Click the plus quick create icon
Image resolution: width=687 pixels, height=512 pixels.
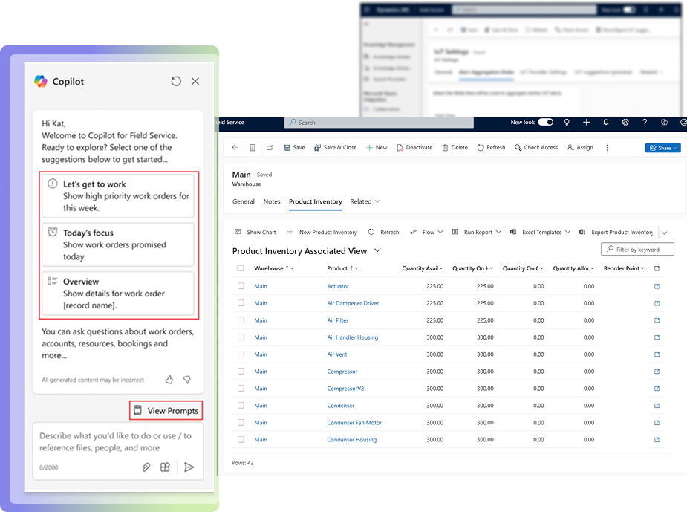pos(586,123)
